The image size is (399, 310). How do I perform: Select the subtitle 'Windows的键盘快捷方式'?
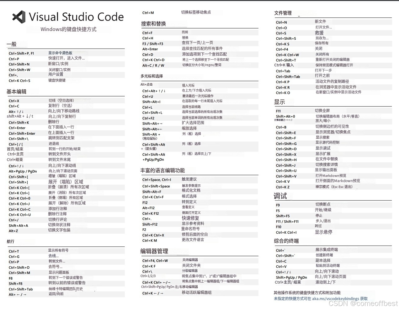[x=69, y=29]
